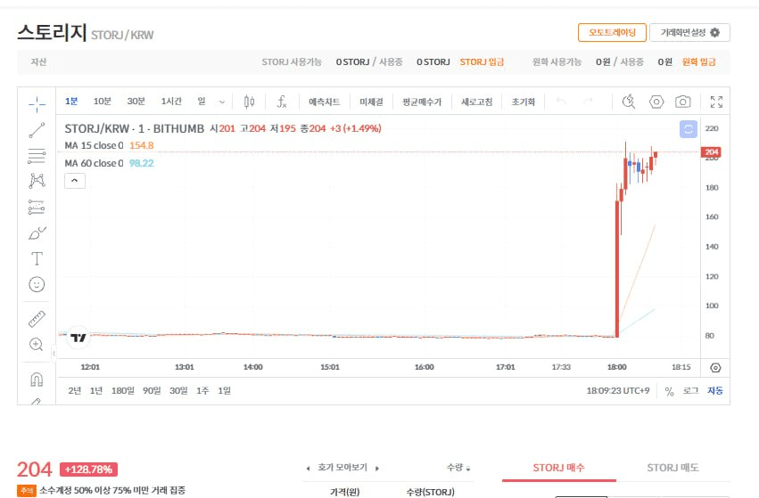Viewport: 759px width, 498px height.
Task: Click the redo arrow in chart toolbar
Action: (588, 102)
